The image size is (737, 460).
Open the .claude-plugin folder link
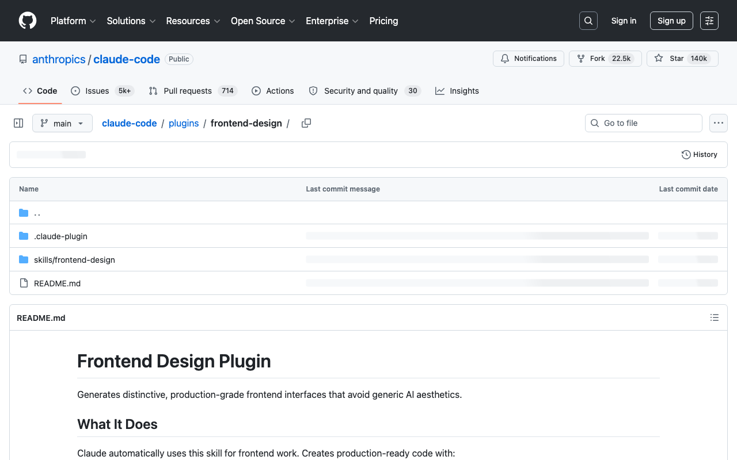click(x=60, y=236)
